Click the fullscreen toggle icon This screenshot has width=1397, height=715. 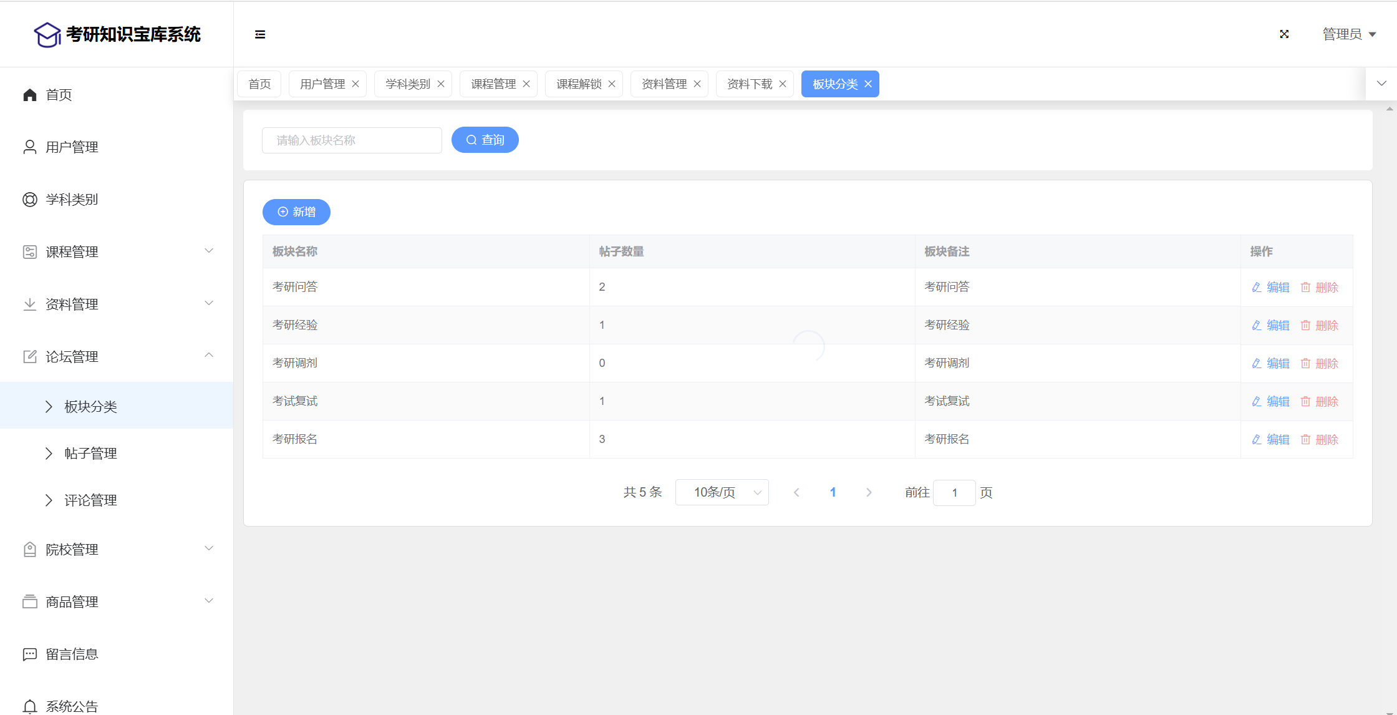coord(1284,34)
